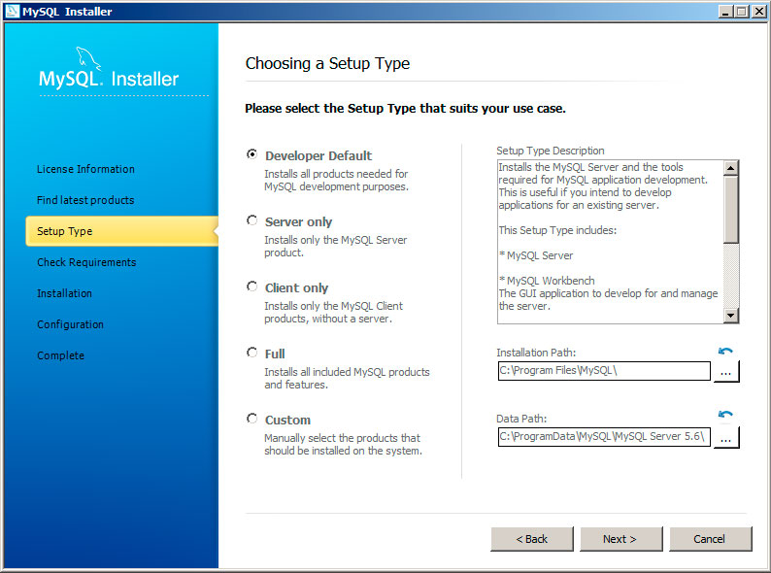Click description box scroll up arrow
This screenshot has width=771, height=573.
(731, 168)
